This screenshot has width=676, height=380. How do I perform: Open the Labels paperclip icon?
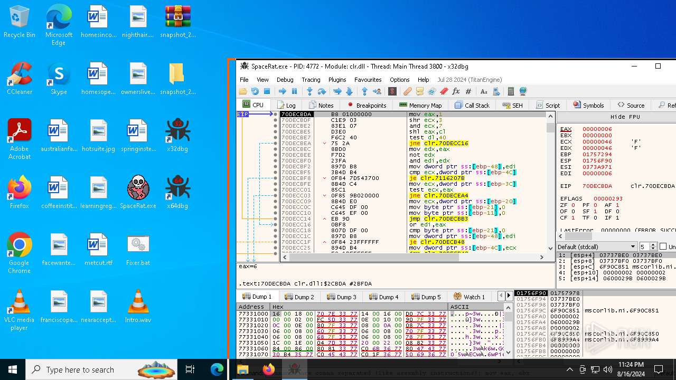tap(431, 91)
